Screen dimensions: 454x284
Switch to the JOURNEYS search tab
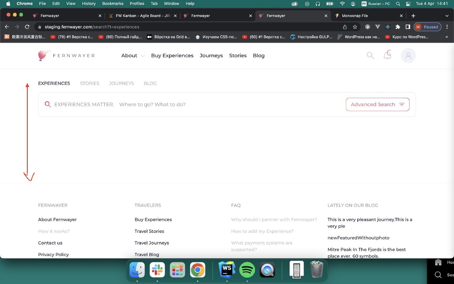(x=121, y=83)
